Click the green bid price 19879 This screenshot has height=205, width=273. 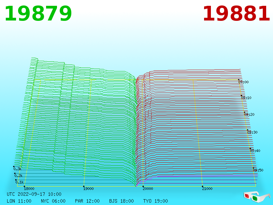coord(38,14)
